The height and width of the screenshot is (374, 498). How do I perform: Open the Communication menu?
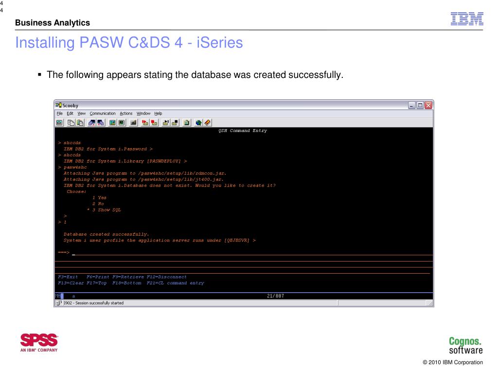tap(103, 113)
